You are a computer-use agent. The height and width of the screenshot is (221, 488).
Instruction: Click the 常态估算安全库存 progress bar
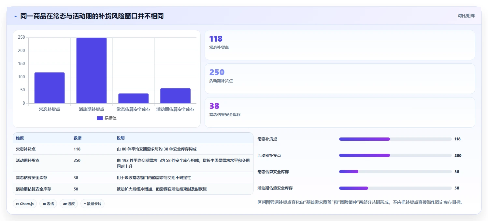point(395,172)
